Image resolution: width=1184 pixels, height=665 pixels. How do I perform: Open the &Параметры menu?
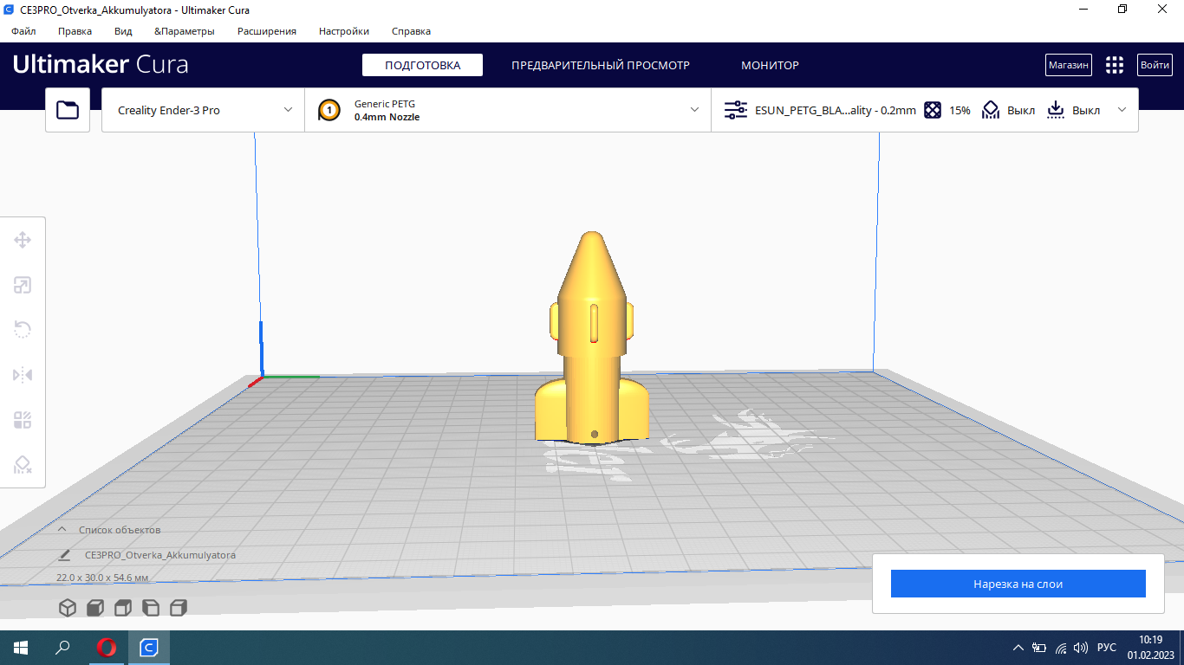pyautogui.click(x=184, y=31)
